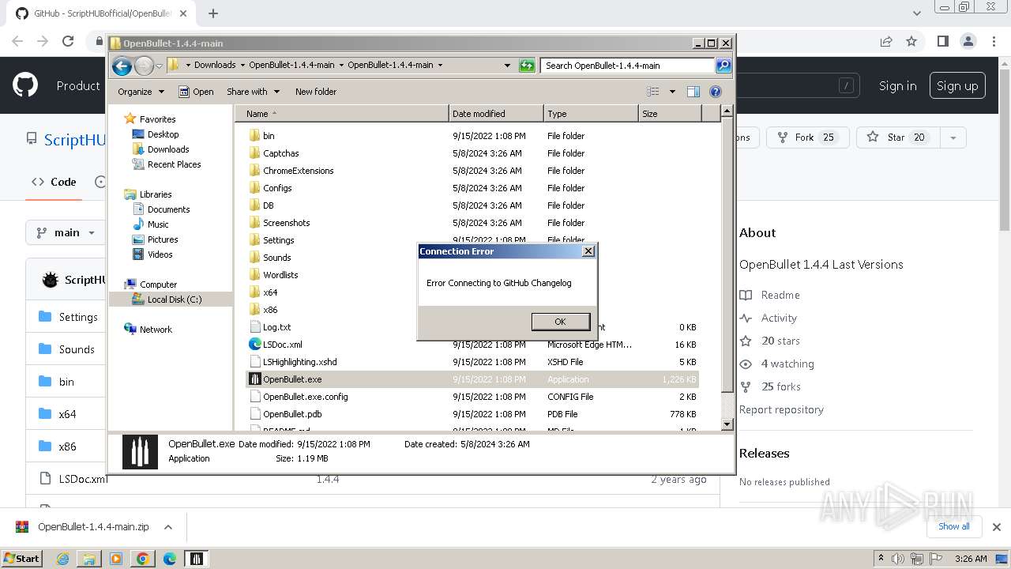Click the Explorer search magnifier icon
The image size is (1011, 569).
[x=723, y=66]
